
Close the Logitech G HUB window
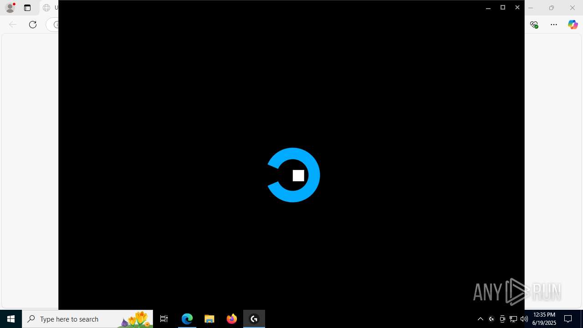[x=517, y=7]
